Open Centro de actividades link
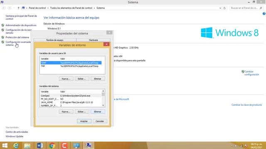Viewport: 266px width, 149px height. 17,132
